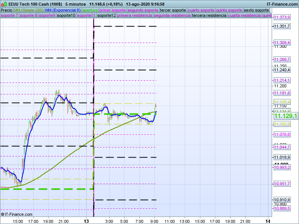Click the candlestick chart icon in the title bar
Screen dimensions: 299x224
coord(3,4)
